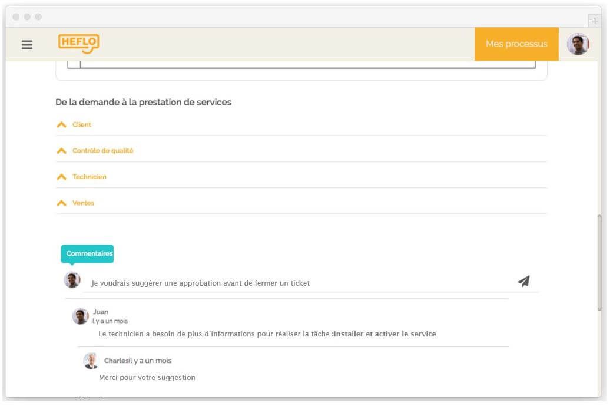Toggle the Ventes section chevron

click(x=61, y=203)
